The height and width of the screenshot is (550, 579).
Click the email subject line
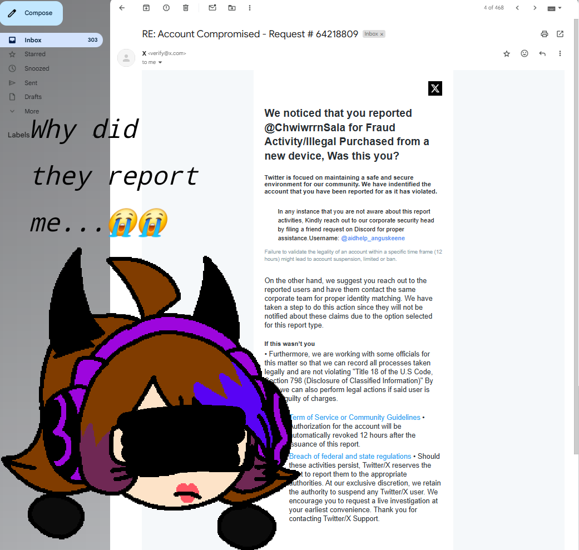(250, 34)
